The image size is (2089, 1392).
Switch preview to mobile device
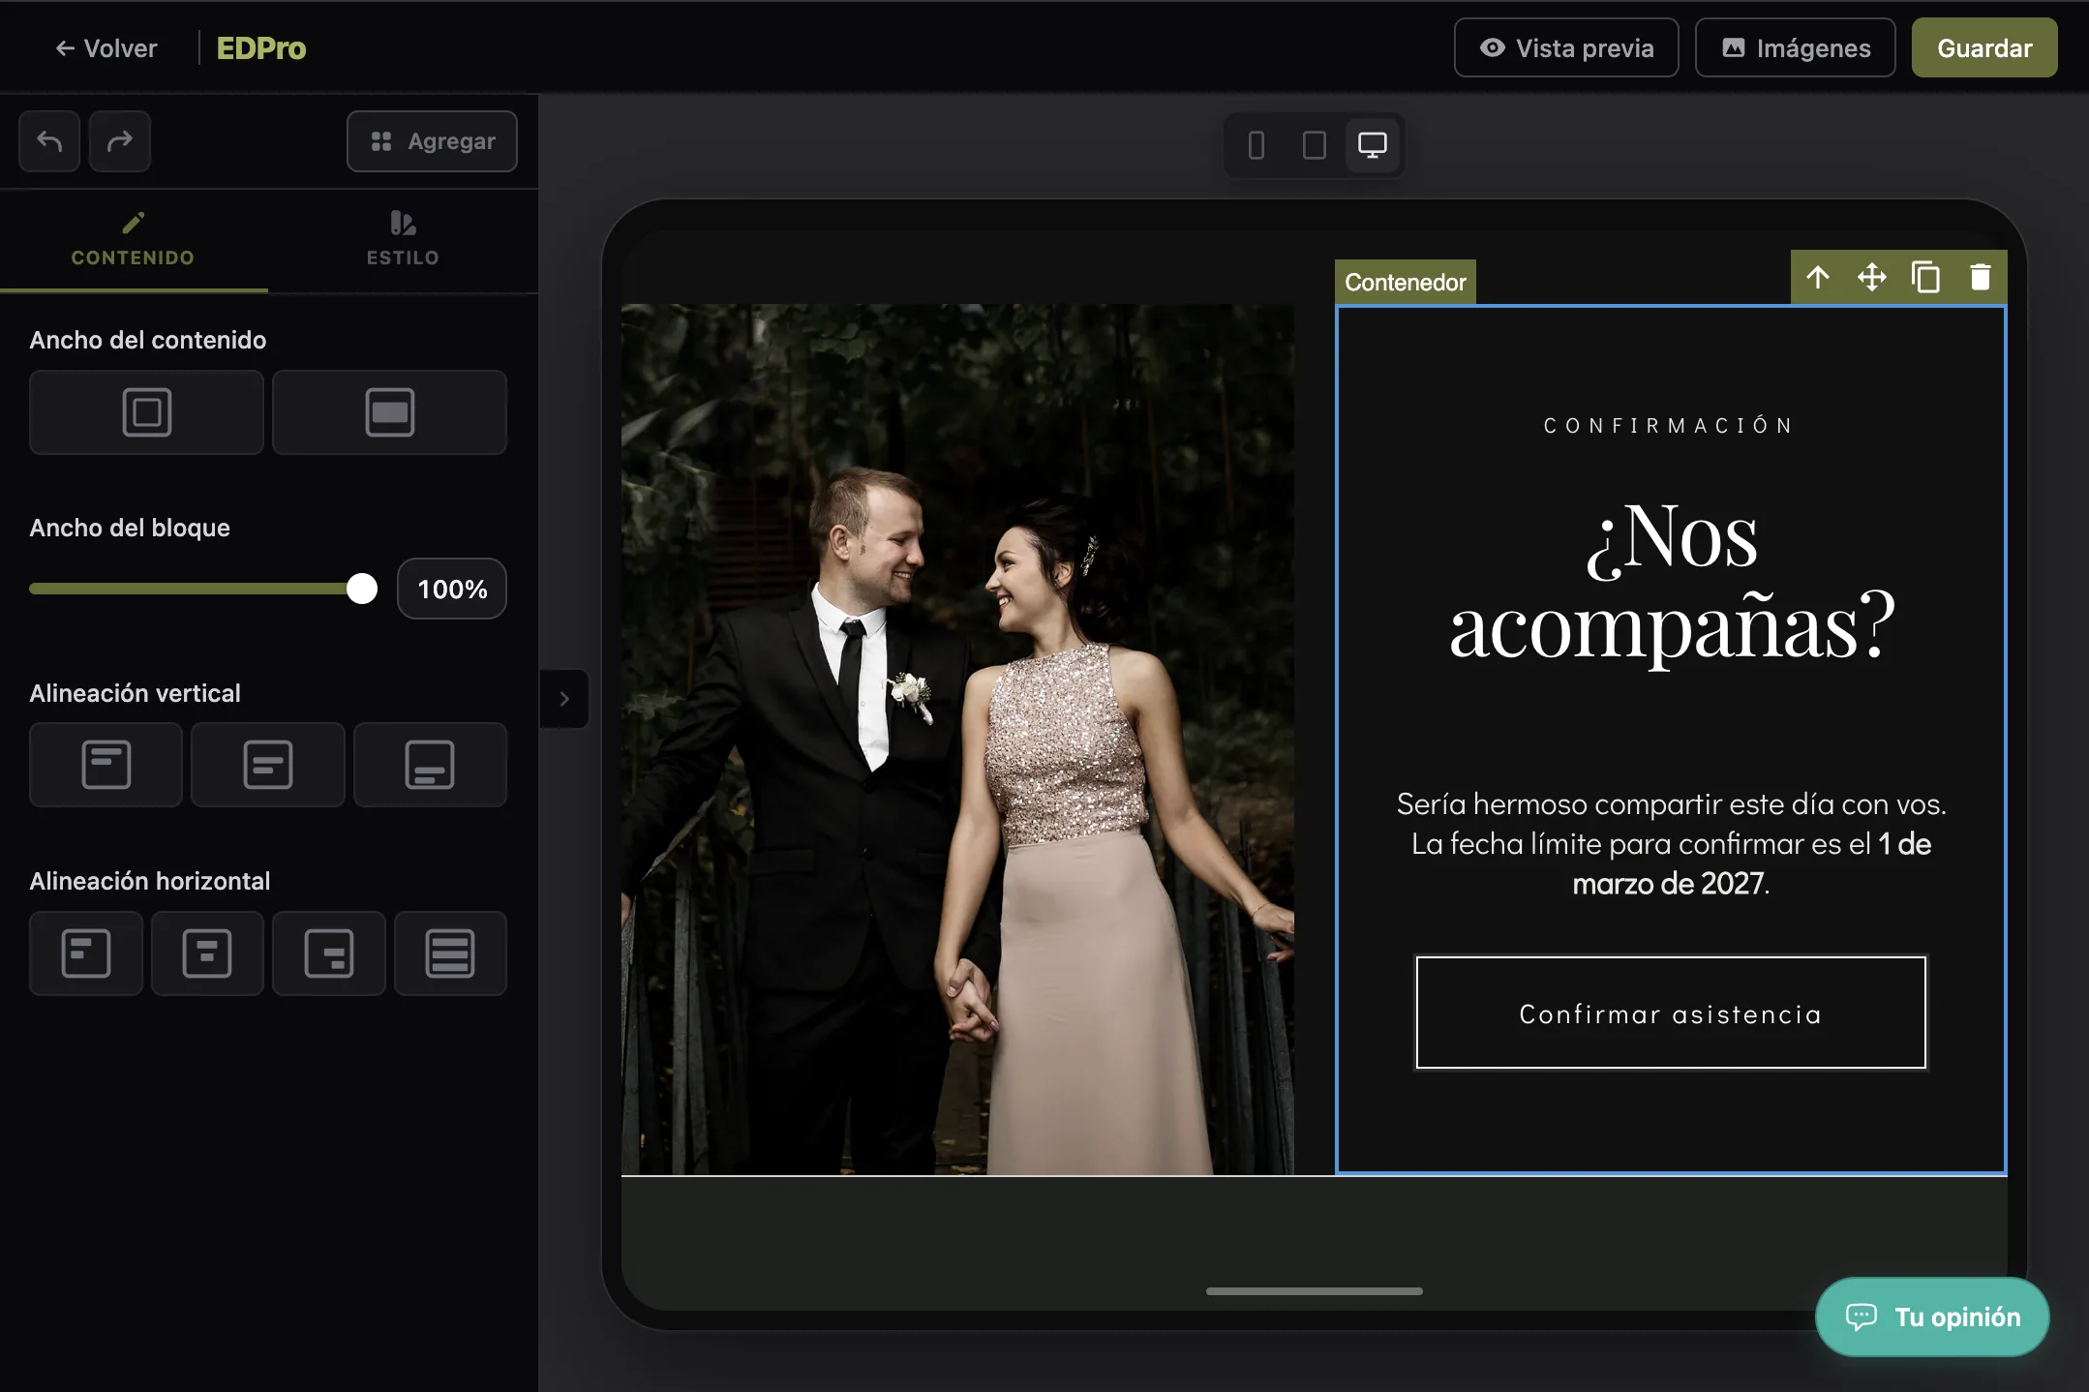[1256, 145]
